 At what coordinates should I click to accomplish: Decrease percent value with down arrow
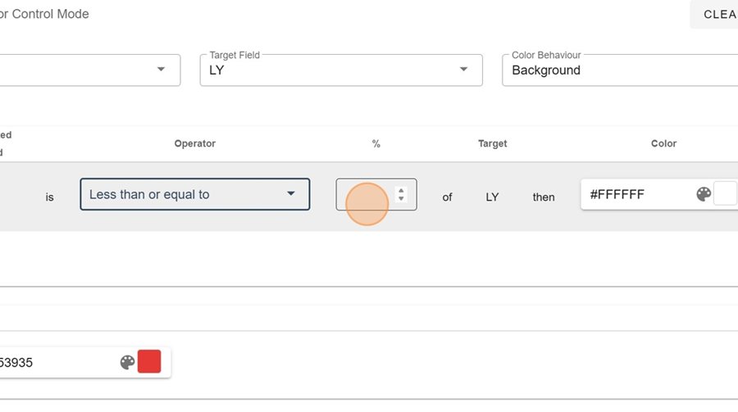point(401,198)
